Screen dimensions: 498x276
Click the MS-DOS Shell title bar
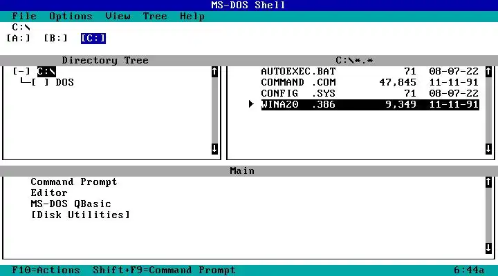pos(249,5)
